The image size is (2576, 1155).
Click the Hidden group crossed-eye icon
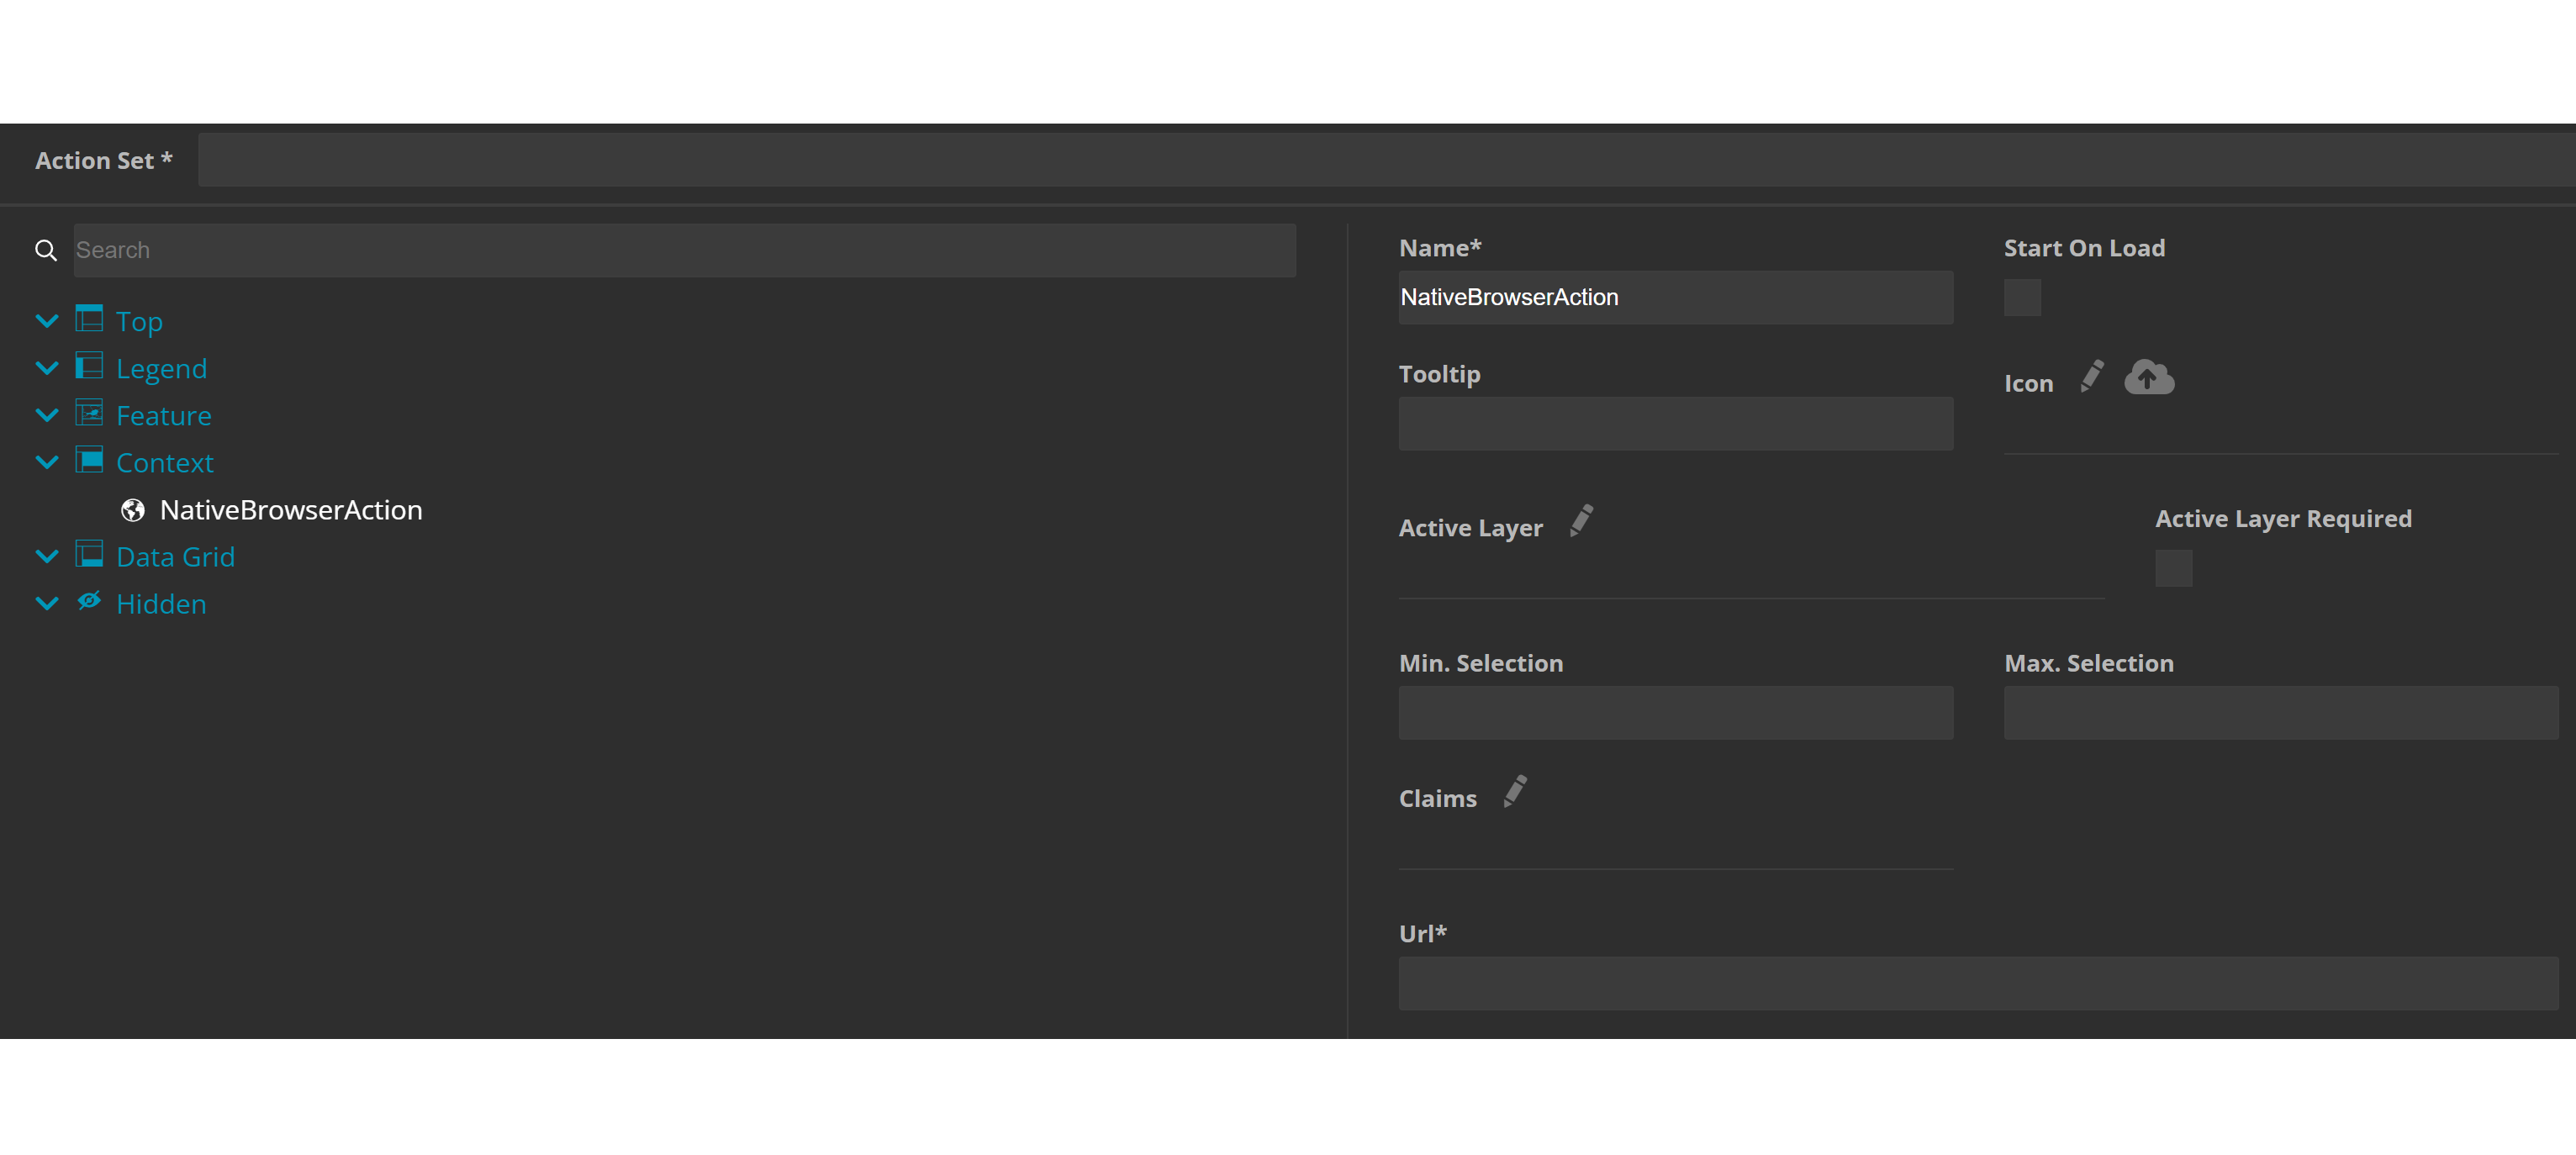pos(89,601)
